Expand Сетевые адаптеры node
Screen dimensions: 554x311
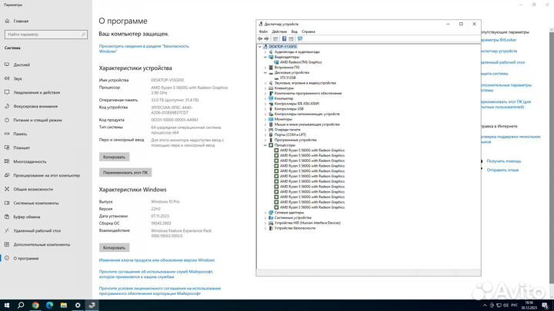pos(265,213)
